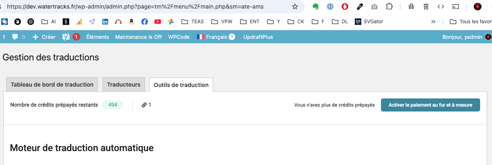
Task: Open the Français language switcher menu
Action: click(x=216, y=37)
